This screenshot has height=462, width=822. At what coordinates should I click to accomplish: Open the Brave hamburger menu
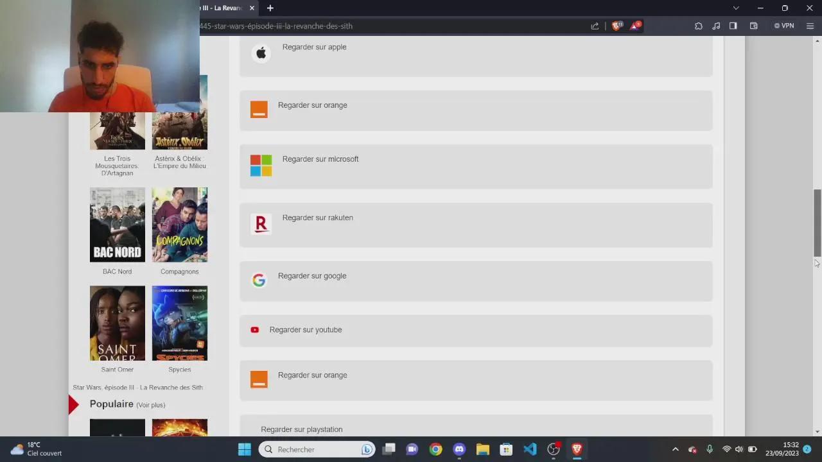pos(810,26)
